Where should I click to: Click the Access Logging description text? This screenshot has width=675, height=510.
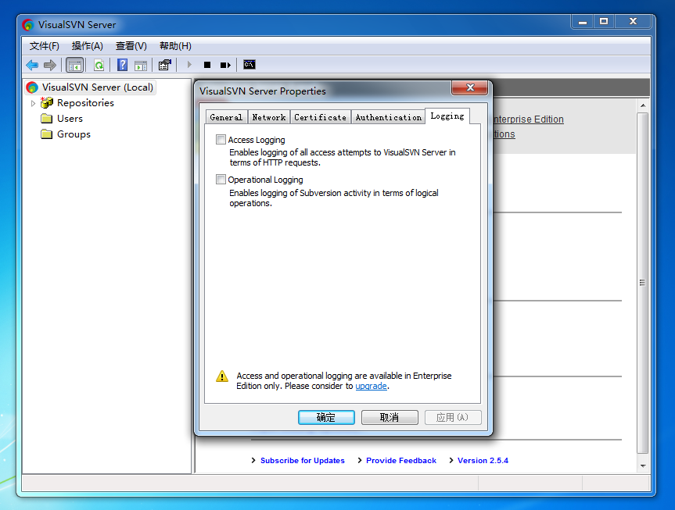coord(343,158)
